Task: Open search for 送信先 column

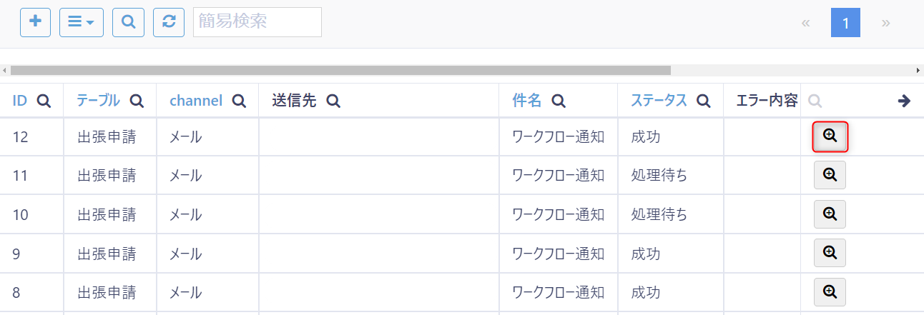Action: pos(333,101)
